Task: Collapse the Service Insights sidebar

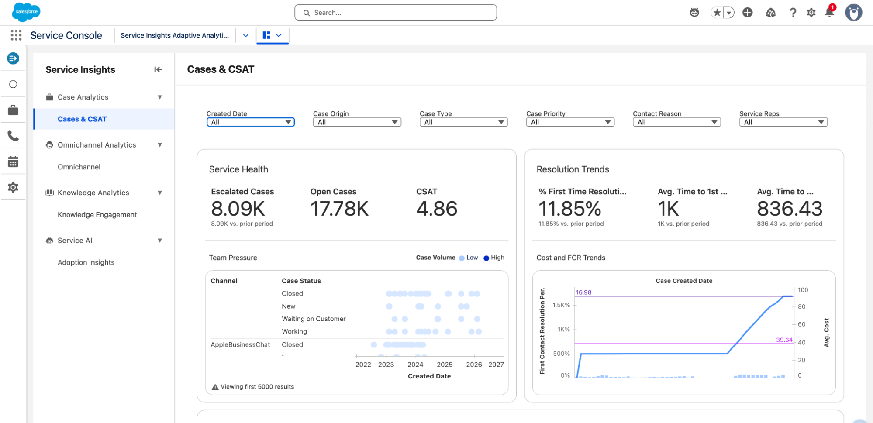Action: tap(158, 69)
